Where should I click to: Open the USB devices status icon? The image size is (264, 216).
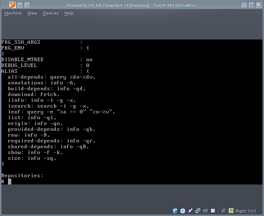pyautogui.click(x=190, y=211)
